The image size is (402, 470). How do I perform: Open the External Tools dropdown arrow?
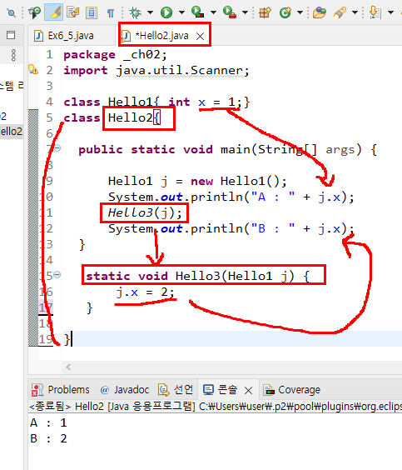tap(245, 12)
